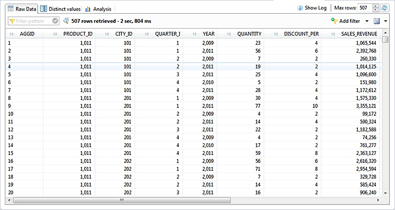The width and height of the screenshot is (395, 210).
Task: Click the save/export data icon
Action: 377,21
